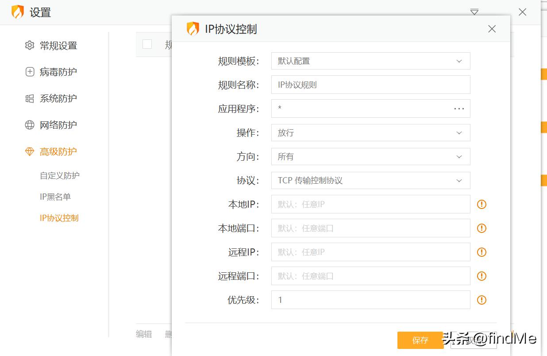Click the 本地IP warning exclamation icon
Screen dimensions: 547x356
point(482,204)
